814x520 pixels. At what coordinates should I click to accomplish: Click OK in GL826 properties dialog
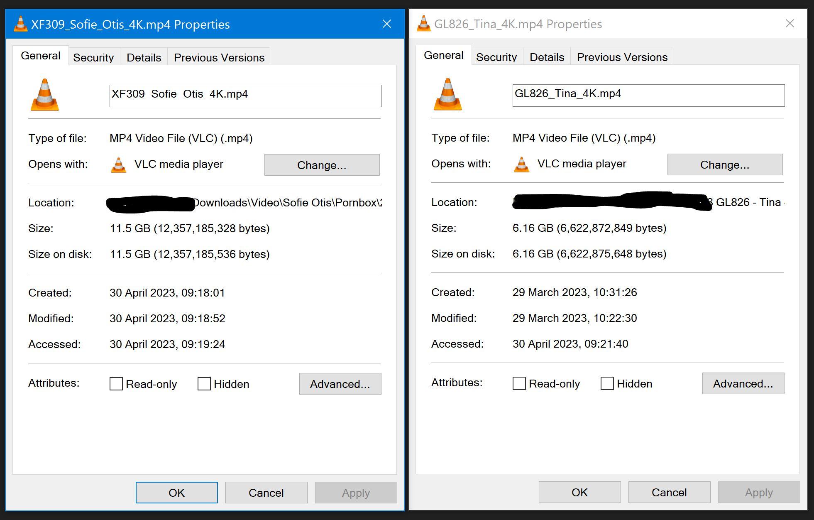[x=579, y=492]
